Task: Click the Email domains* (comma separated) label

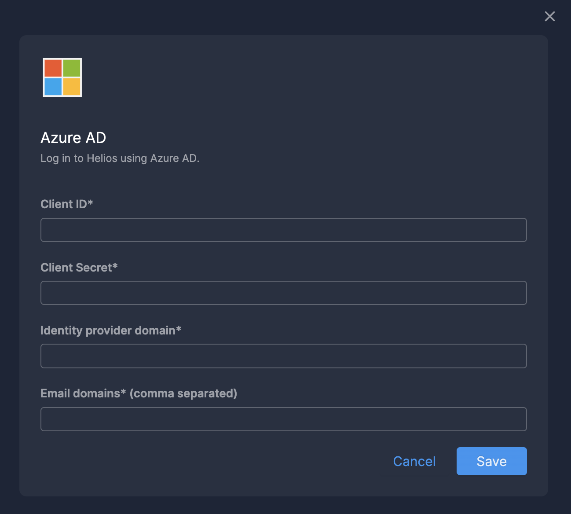Action: tap(139, 393)
